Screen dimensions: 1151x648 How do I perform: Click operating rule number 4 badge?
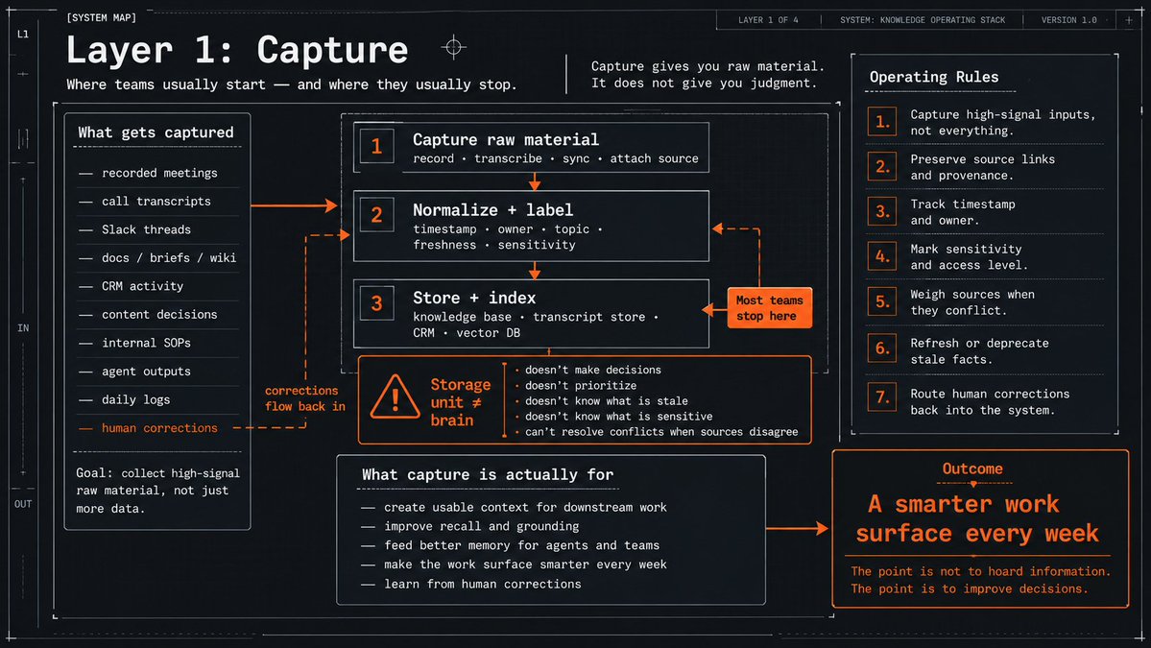click(x=881, y=256)
